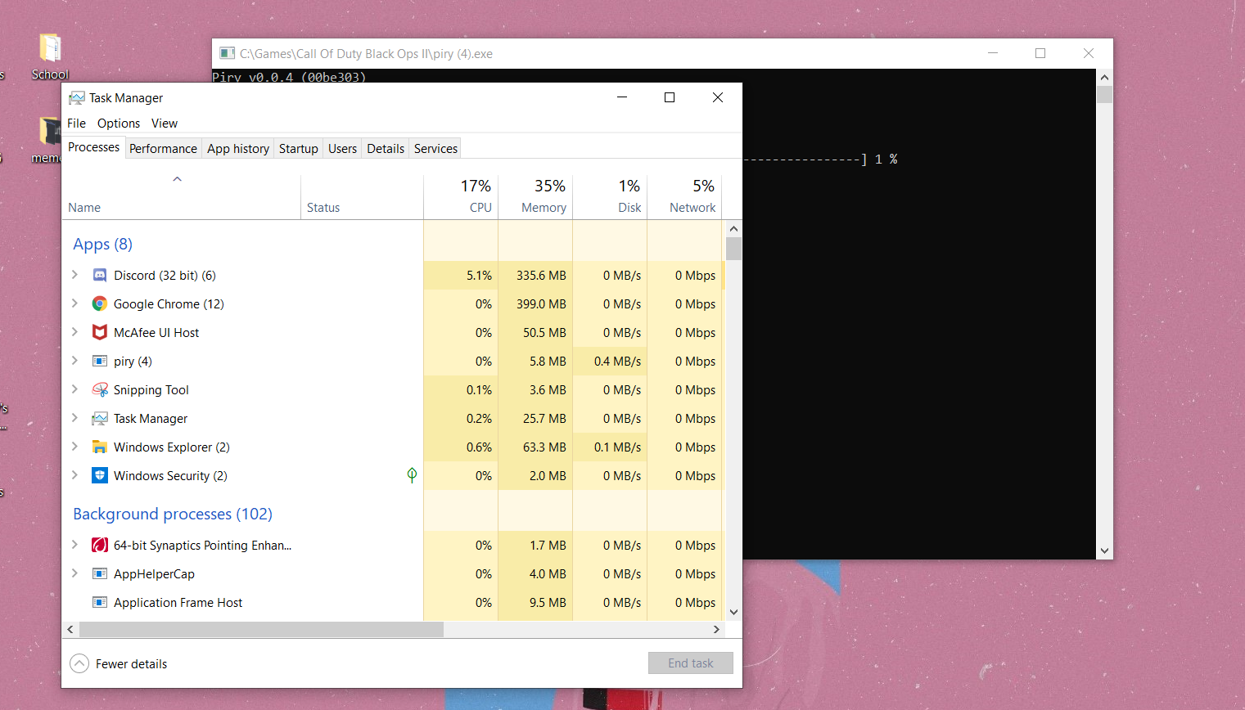Sort by the Name column header
This screenshot has height=710, width=1245.
coord(182,196)
